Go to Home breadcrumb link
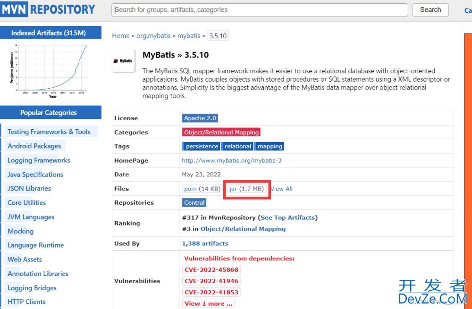Viewport: 472px width, 309px height. 121,35
